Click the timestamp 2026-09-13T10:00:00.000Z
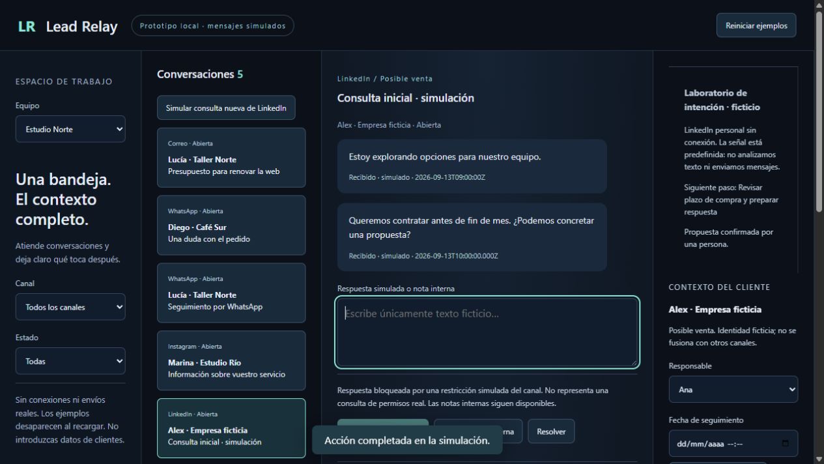This screenshot has width=824, height=464. [456, 256]
